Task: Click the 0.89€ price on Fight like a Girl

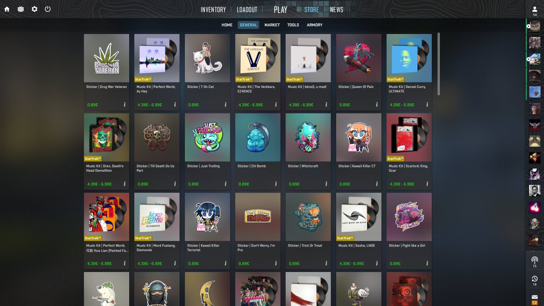Action: (395, 264)
